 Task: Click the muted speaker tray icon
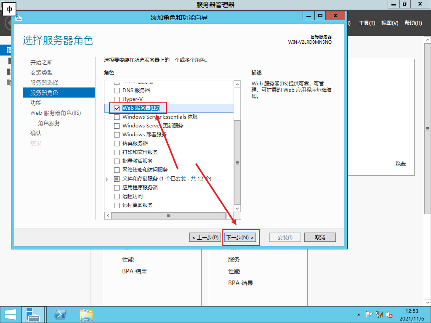[x=389, y=315]
